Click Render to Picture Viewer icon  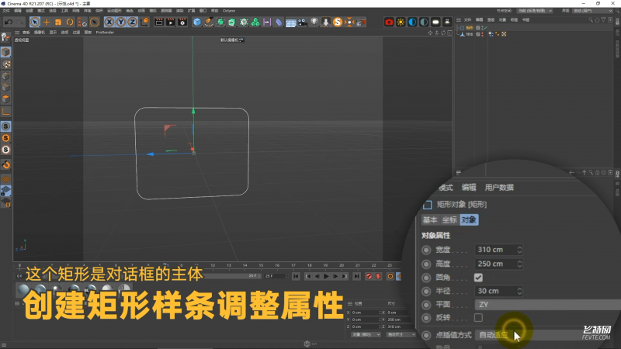coord(171,22)
